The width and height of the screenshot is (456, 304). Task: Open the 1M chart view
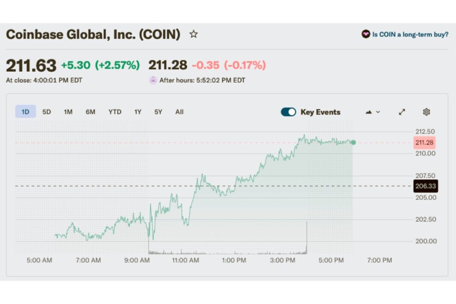[68, 111]
